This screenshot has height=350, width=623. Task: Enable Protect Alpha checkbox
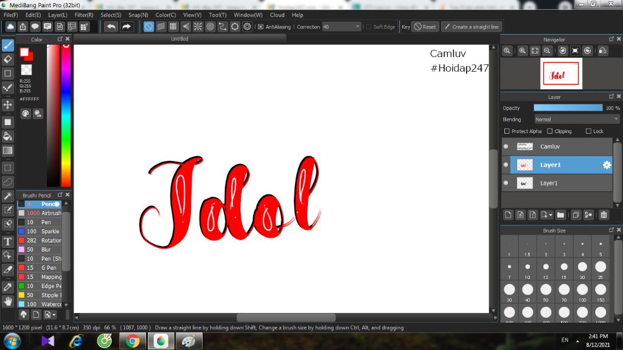pyautogui.click(x=507, y=131)
